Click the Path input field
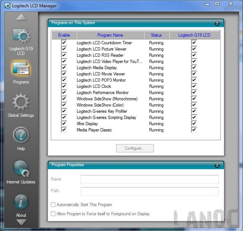 coord(150,192)
